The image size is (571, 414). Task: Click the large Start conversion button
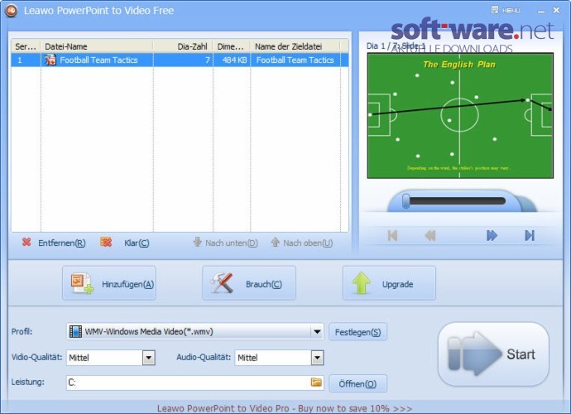pos(493,354)
